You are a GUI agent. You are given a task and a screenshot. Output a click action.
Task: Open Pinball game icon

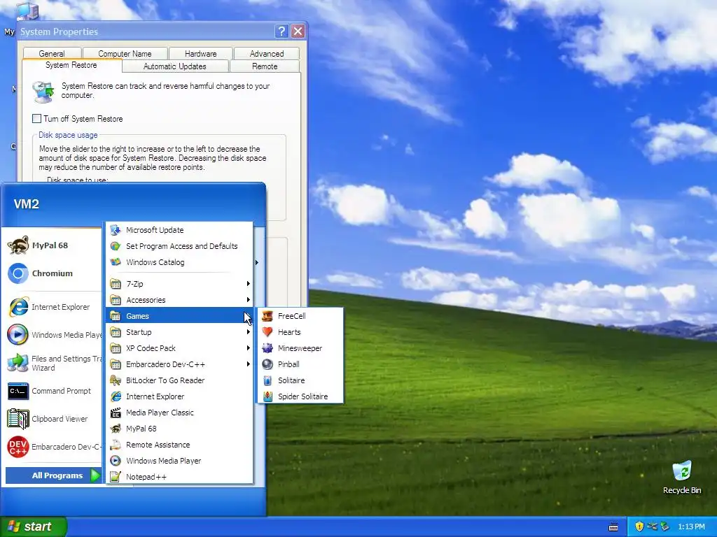tap(267, 364)
